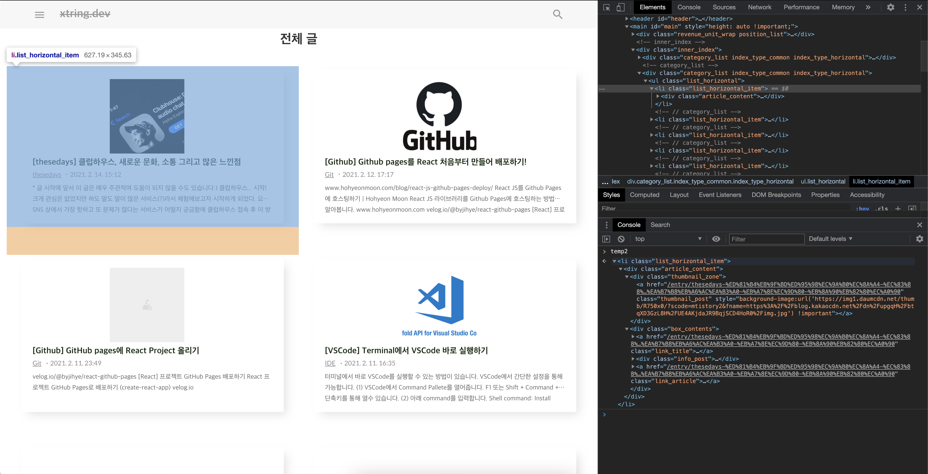Click the live expression eye icon
Viewport: 928px width, 474px height.
[716, 239]
